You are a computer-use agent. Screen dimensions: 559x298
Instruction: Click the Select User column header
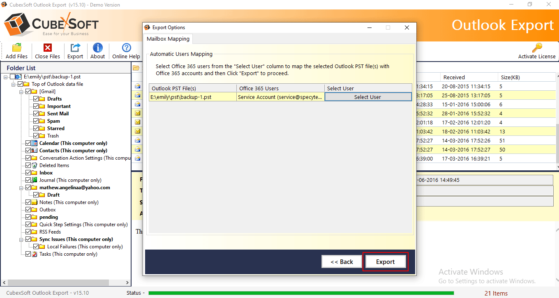pyautogui.click(x=368, y=88)
